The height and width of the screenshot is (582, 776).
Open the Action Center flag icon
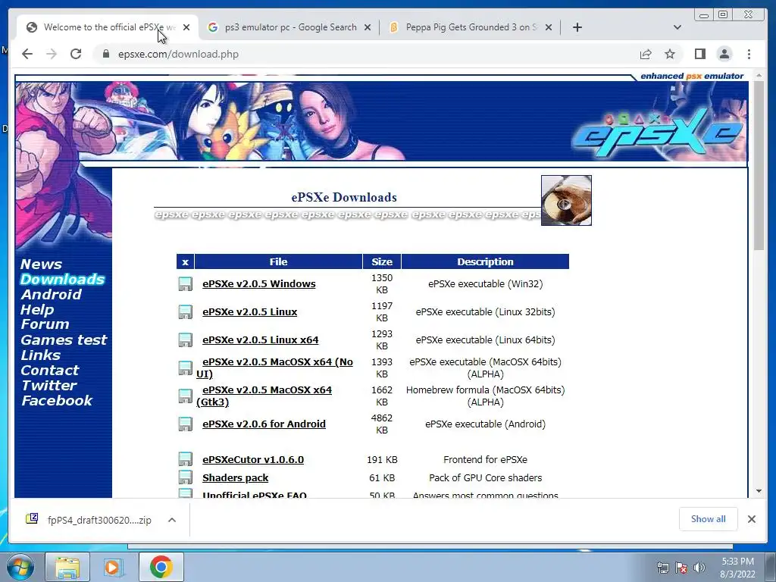(x=681, y=568)
